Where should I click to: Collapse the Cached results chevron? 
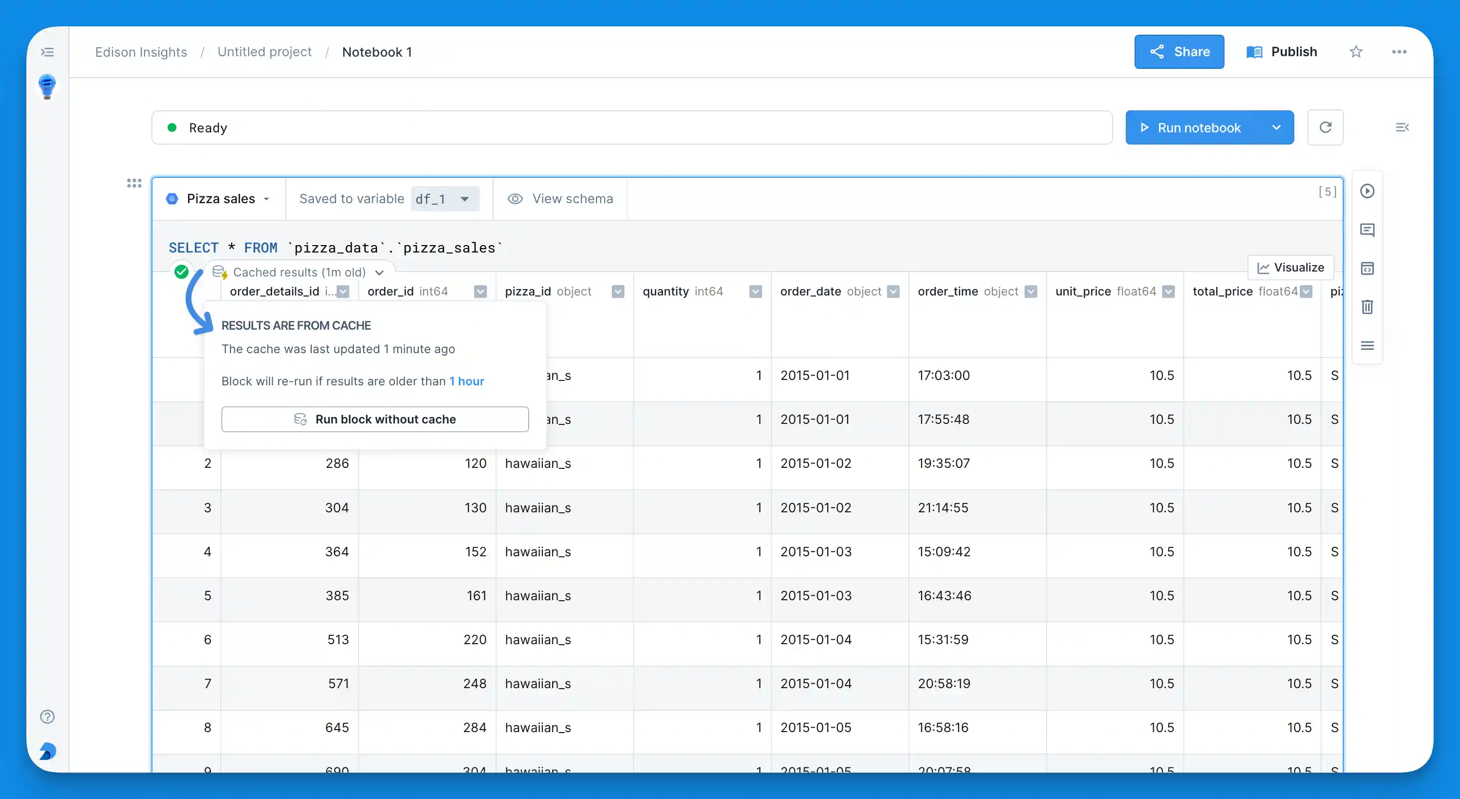380,273
